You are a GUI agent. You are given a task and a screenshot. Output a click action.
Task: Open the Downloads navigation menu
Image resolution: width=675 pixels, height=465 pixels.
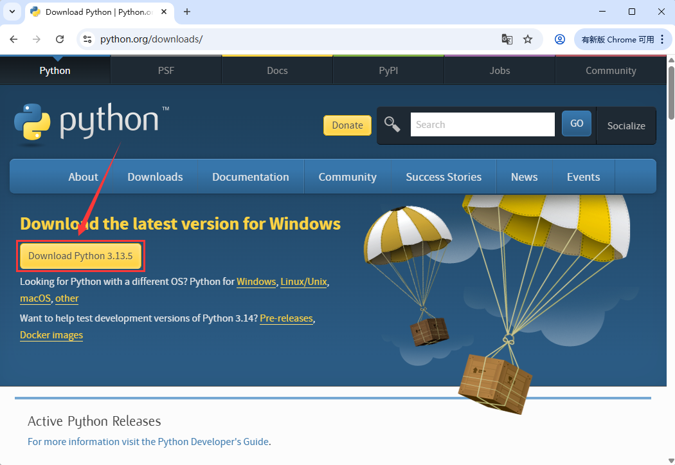click(x=154, y=176)
